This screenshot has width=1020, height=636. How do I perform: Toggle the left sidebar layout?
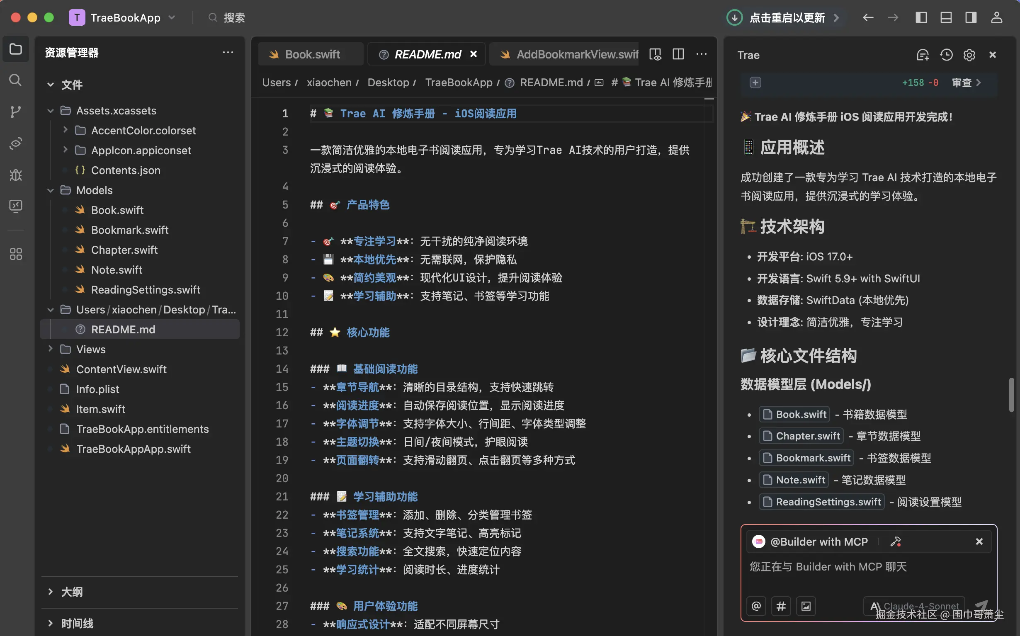(x=921, y=18)
